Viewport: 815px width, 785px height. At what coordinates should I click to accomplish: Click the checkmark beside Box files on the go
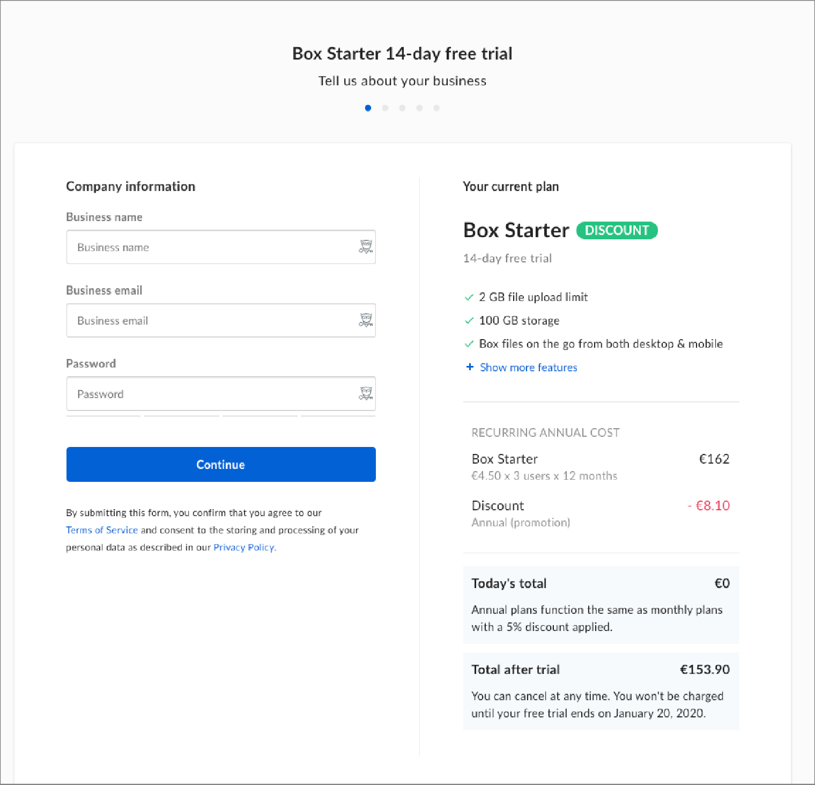(x=470, y=344)
